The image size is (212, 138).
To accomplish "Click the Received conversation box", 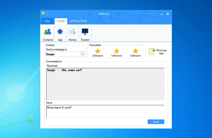I will pyautogui.click(x=105, y=84).
